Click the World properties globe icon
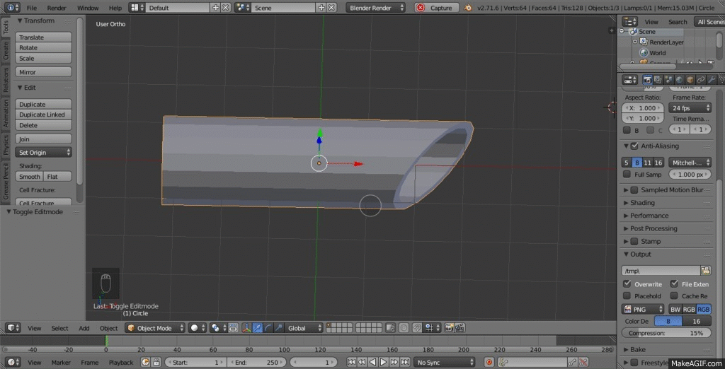This screenshot has height=369, width=725. coord(679,79)
